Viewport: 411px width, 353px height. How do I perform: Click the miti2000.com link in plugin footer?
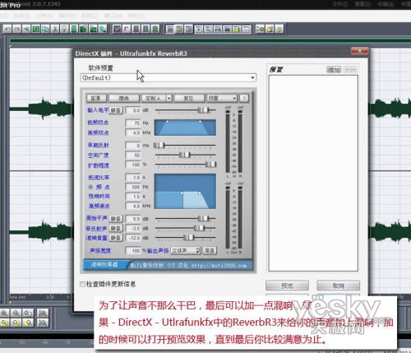219,266
